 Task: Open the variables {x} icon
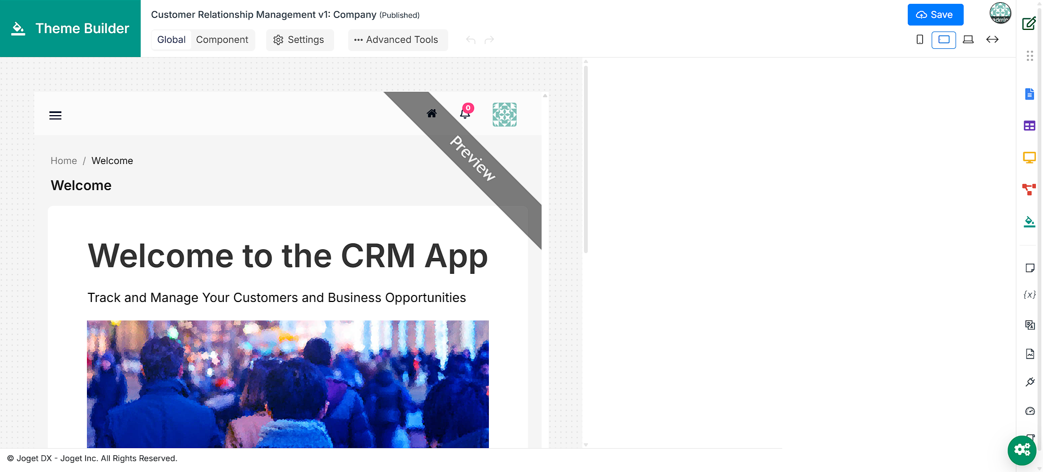pos(1030,294)
